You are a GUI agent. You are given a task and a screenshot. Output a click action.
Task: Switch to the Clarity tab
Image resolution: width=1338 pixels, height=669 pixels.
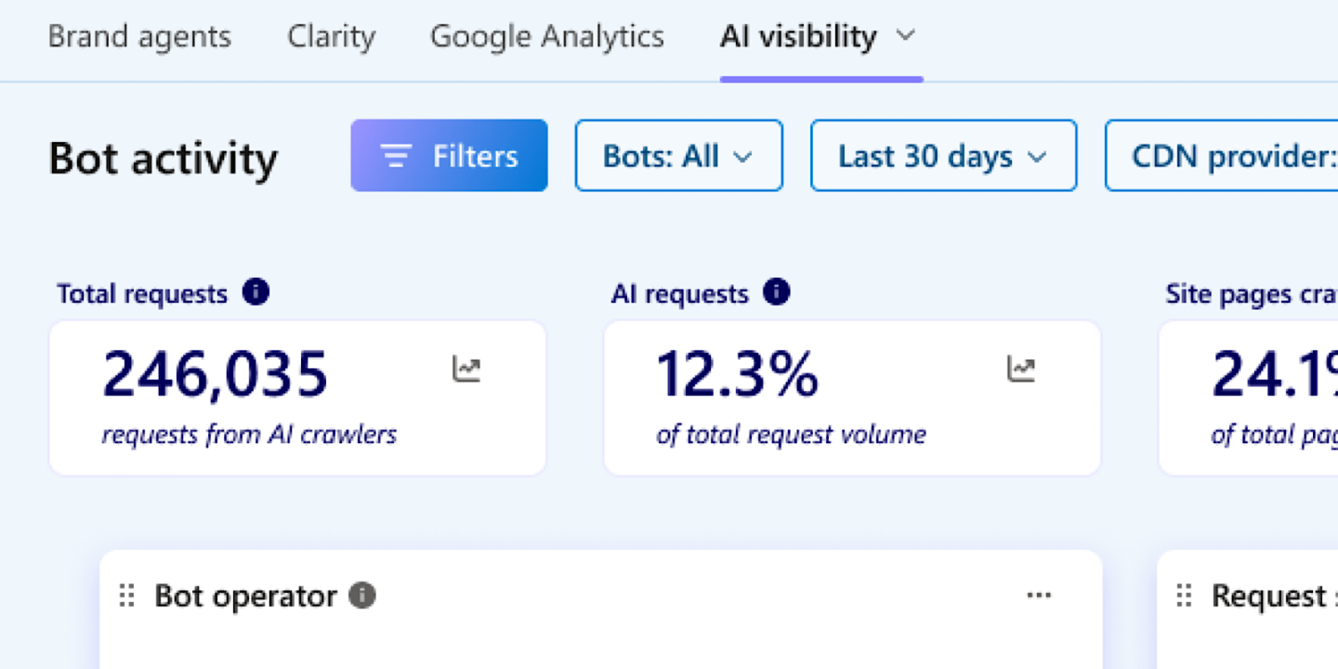click(x=332, y=37)
